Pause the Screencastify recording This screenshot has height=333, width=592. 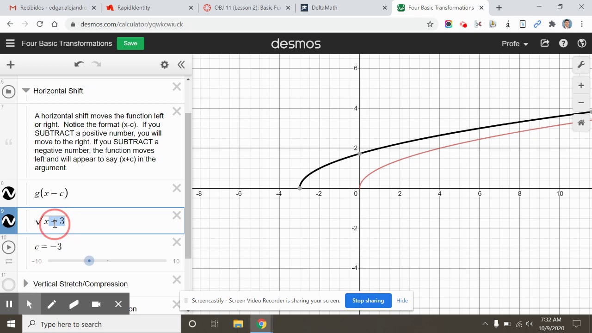[9, 304]
